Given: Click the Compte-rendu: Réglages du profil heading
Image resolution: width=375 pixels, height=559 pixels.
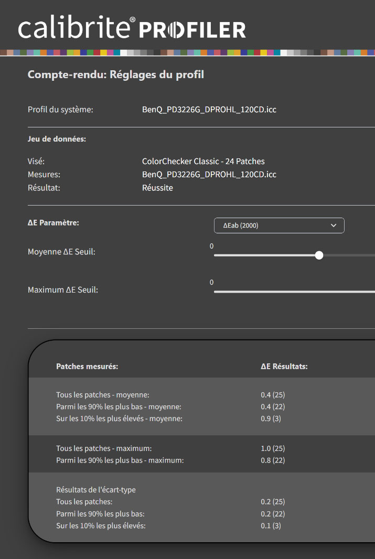Looking at the screenshot, I should point(115,74).
